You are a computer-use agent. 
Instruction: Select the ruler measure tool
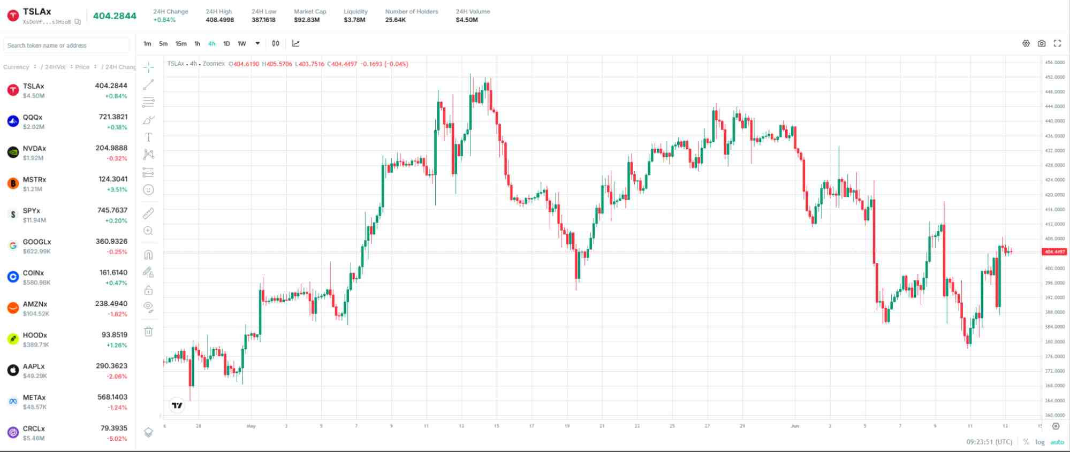(149, 213)
